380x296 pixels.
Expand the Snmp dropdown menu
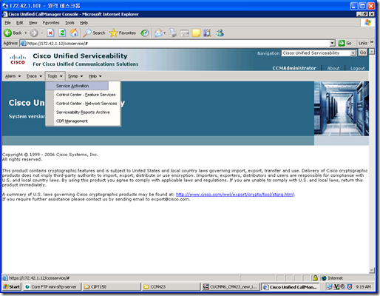click(75, 76)
